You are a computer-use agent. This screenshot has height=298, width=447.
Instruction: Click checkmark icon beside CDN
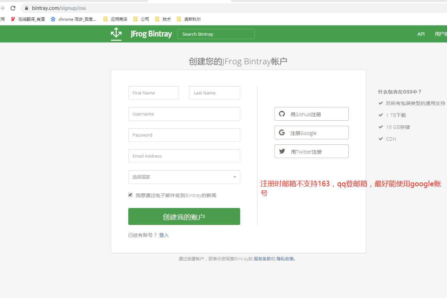tap(381, 139)
